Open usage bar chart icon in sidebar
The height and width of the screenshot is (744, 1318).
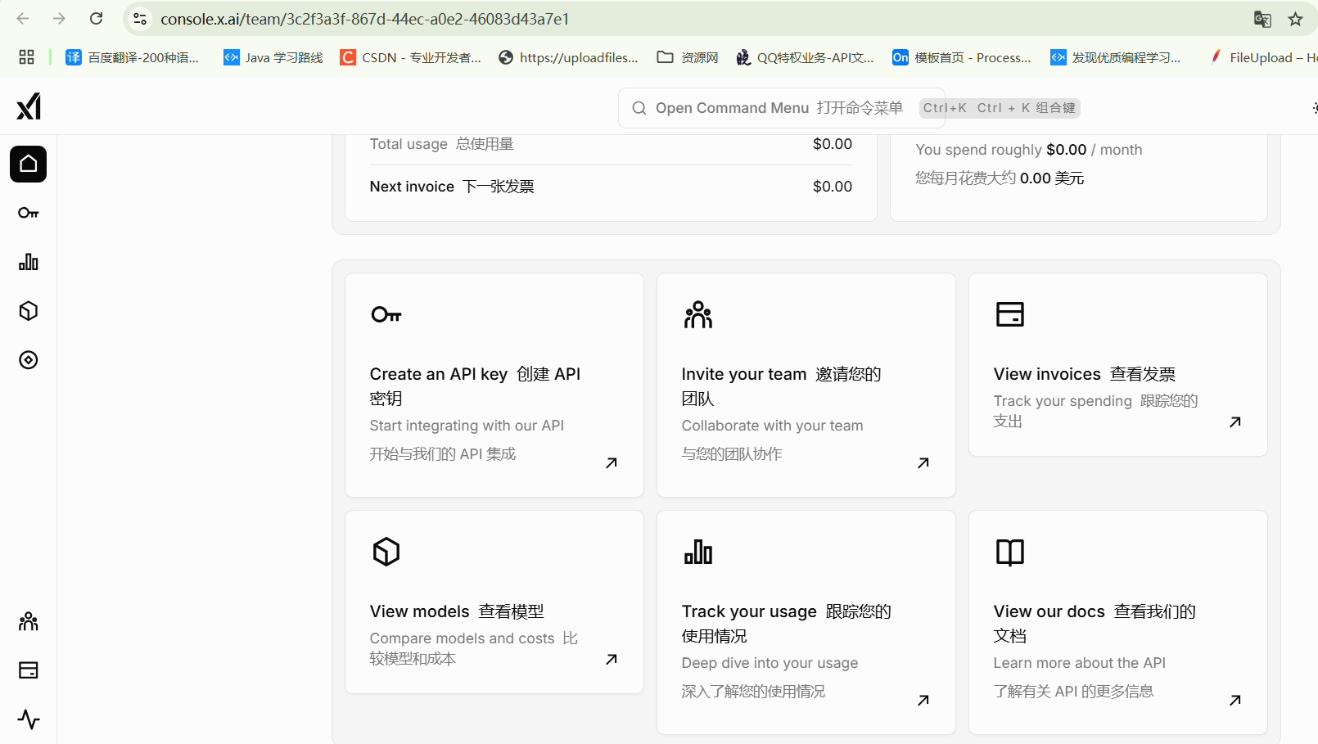pyautogui.click(x=29, y=262)
